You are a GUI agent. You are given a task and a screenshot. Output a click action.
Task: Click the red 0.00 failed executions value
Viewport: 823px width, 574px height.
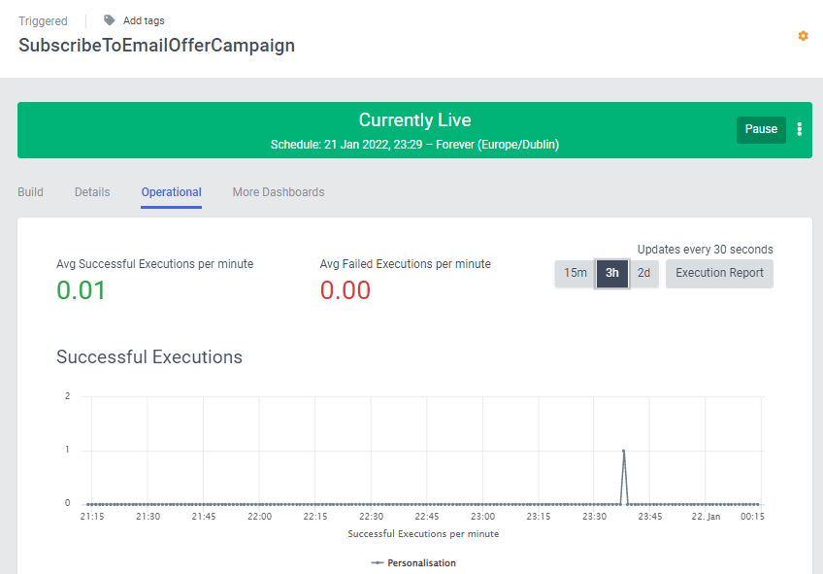[346, 290]
